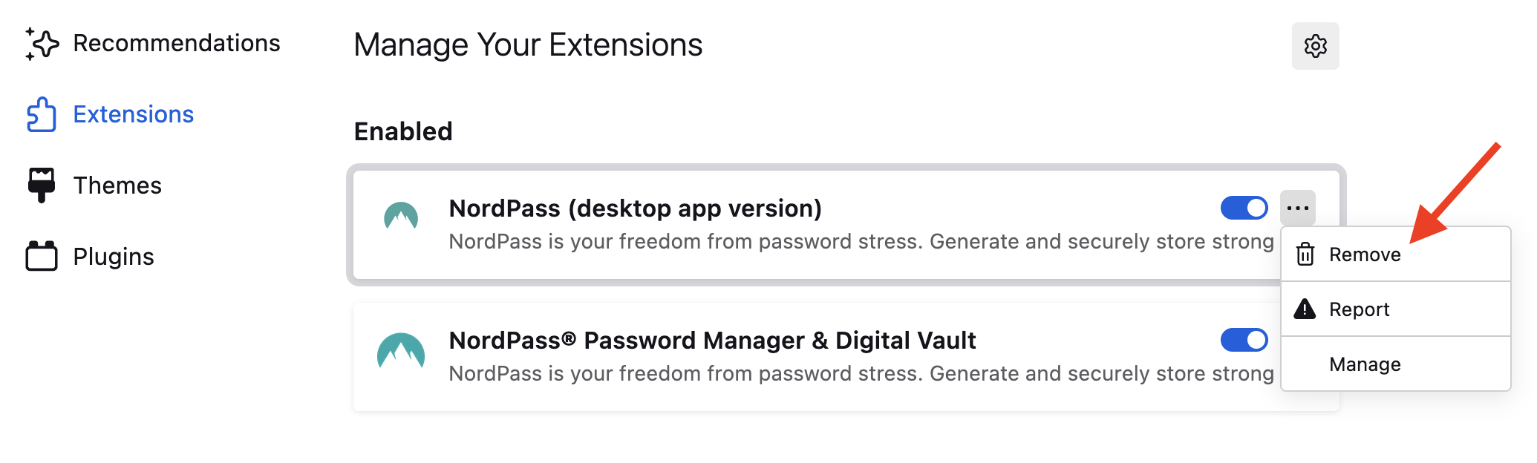Open the Themes category
This screenshot has height=463, width=1537.
[117, 185]
